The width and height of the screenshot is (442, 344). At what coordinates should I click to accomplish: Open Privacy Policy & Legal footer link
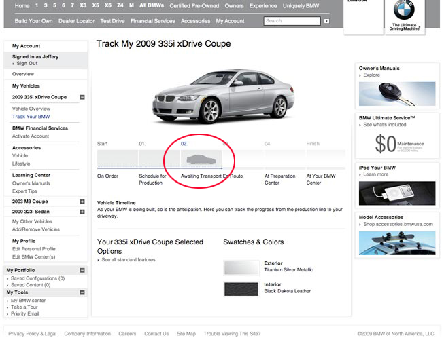(32, 334)
